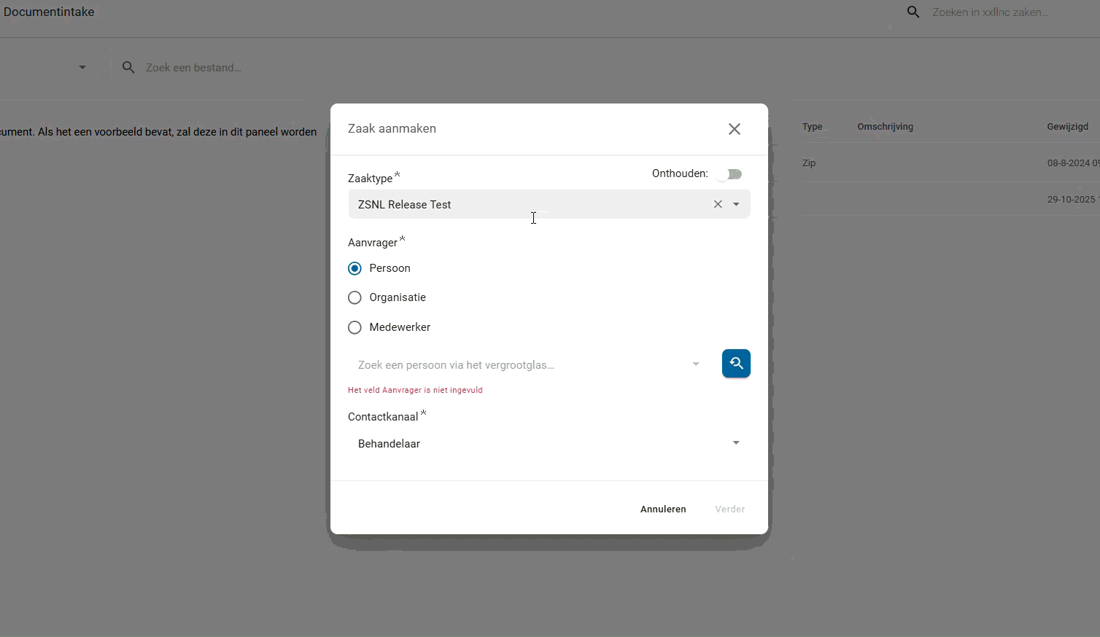Open the Contactkanaal Behandelaar dropdown
The width and height of the screenshot is (1100, 637).
[735, 443]
